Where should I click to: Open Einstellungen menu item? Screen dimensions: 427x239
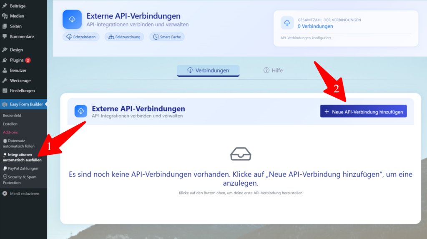[x=23, y=91]
